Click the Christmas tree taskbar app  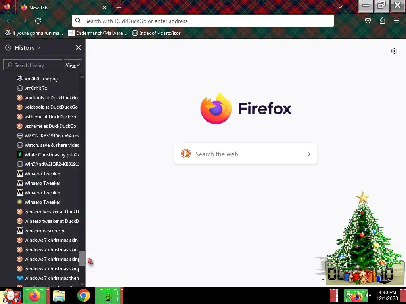point(108,295)
